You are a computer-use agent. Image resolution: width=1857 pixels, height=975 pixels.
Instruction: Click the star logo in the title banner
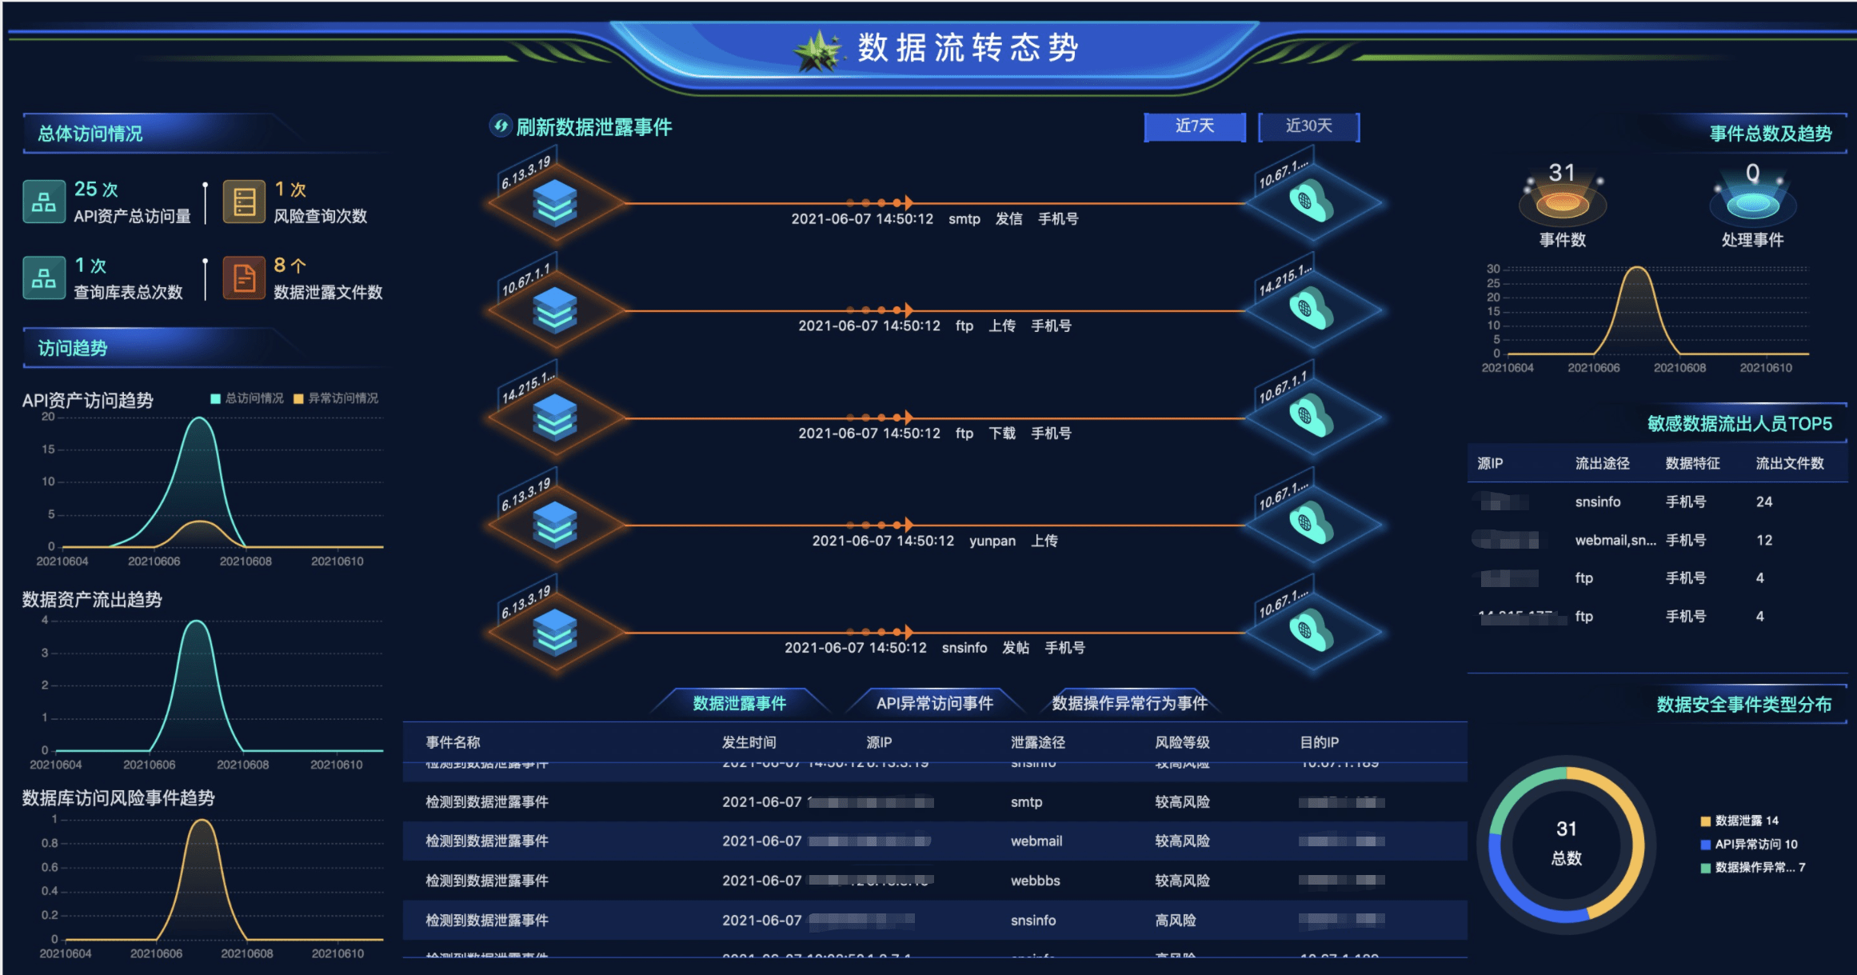pos(819,50)
